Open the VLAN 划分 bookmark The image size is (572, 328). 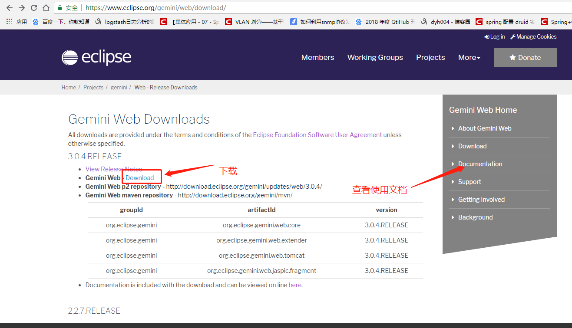[255, 22]
